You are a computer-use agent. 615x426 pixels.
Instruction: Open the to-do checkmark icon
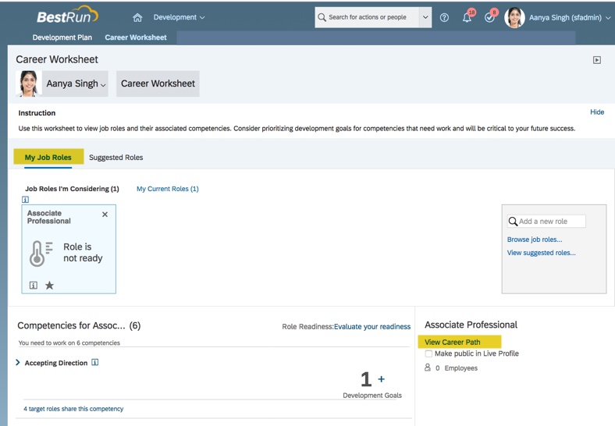tap(489, 17)
